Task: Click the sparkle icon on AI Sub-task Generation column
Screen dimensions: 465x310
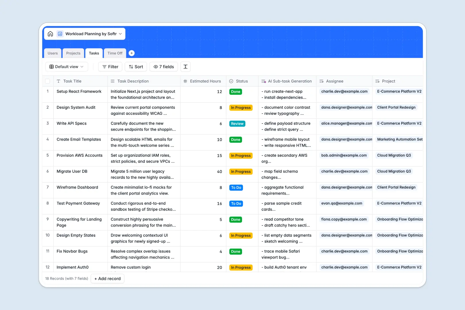Action: coord(263,81)
